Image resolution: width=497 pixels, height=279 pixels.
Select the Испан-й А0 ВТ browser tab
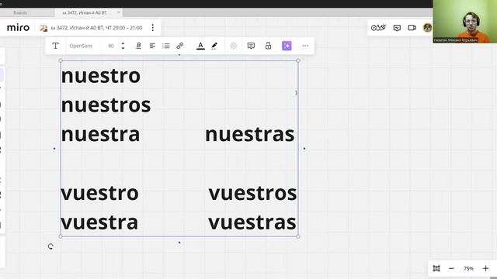85,12
